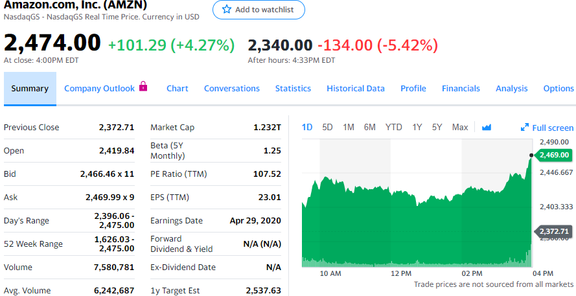Select the Financials tab
The height and width of the screenshot is (296, 576).
coord(461,89)
